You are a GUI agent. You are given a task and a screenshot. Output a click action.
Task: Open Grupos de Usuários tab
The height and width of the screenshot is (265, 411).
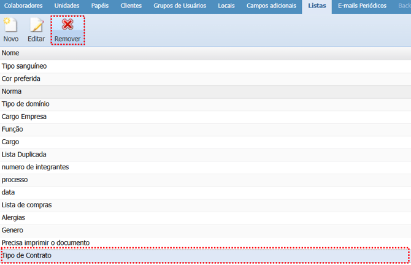point(180,6)
